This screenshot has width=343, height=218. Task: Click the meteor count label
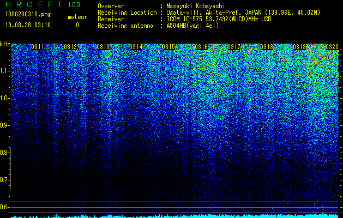pyautogui.click(x=77, y=17)
